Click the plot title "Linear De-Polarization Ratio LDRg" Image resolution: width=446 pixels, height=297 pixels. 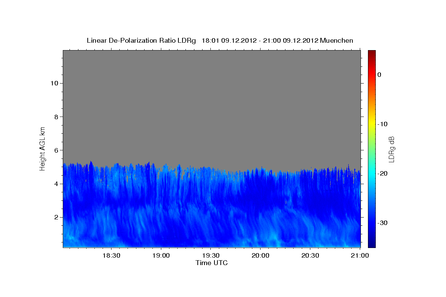(141, 40)
